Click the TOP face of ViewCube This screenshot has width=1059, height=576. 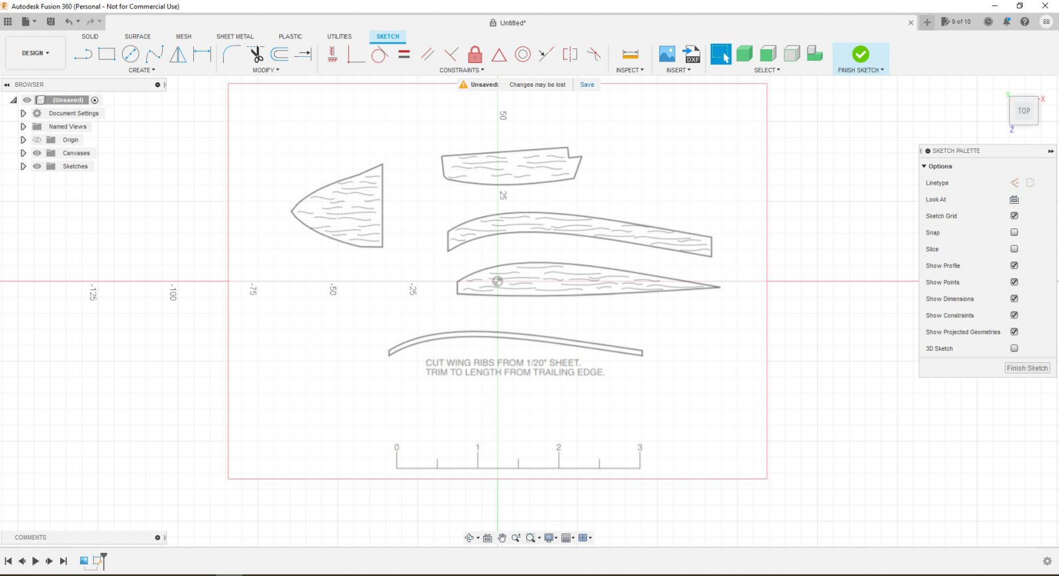1024,111
